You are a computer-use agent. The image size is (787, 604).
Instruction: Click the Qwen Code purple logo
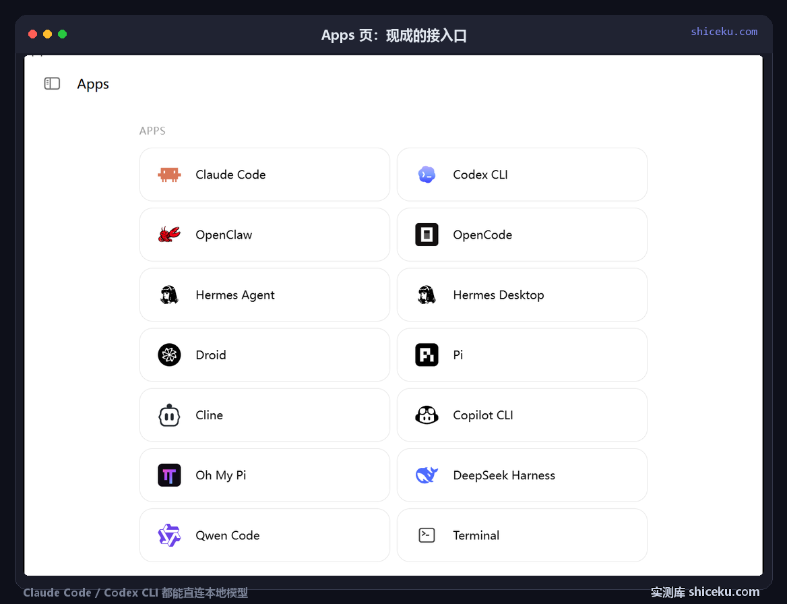pyautogui.click(x=169, y=535)
